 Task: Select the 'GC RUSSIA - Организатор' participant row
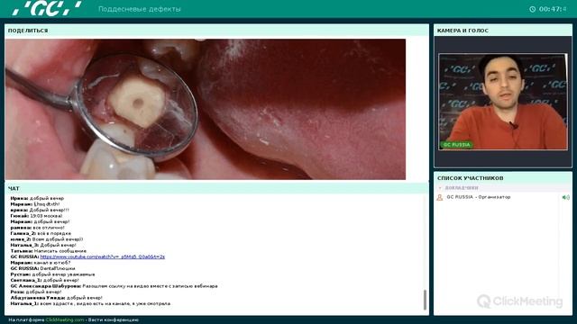click(x=503, y=198)
